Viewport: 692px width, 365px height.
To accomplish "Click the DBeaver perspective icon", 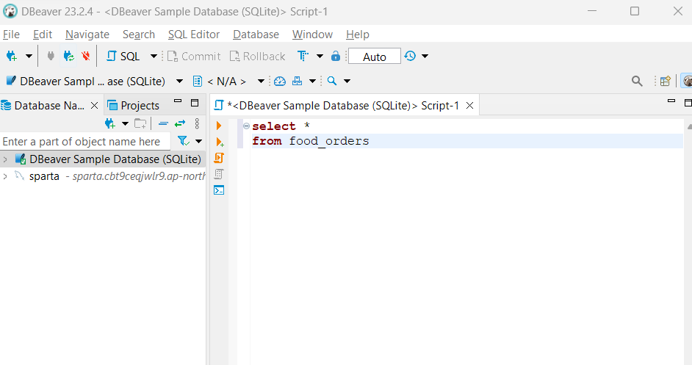I will point(687,81).
